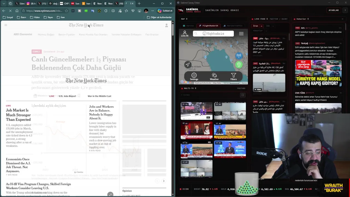The width and height of the screenshot is (350, 197).
Task: Open the tab actions chevron menu
Action: tap(4, 4)
